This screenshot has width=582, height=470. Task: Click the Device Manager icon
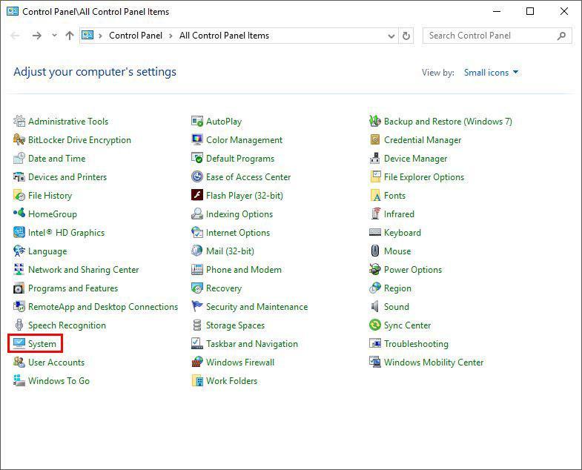pyautogui.click(x=376, y=159)
